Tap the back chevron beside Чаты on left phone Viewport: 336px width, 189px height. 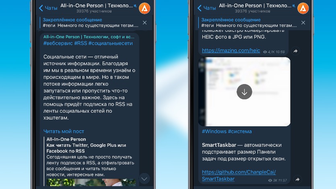[x=41, y=8]
